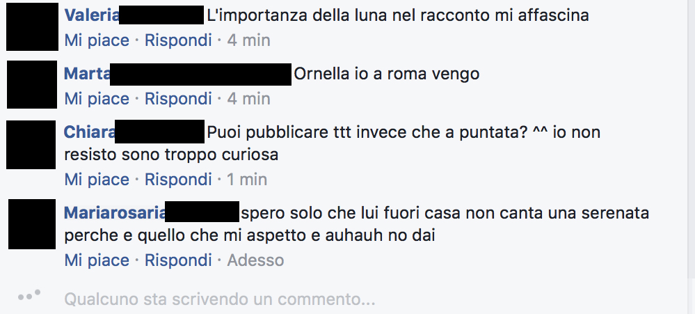This screenshot has height=314, width=695.
Task: Click Chiara's profile picture thumbnail
Action: click(31, 145)
